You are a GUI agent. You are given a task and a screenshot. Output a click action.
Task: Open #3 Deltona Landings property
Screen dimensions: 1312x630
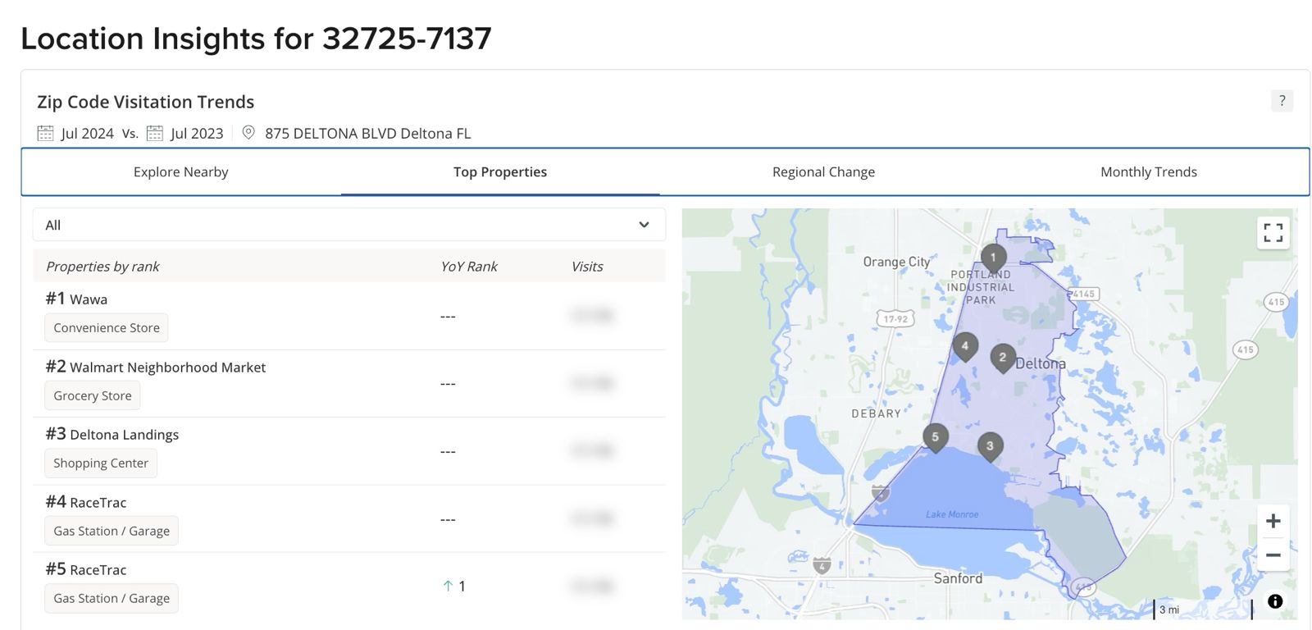click(112, 434)
